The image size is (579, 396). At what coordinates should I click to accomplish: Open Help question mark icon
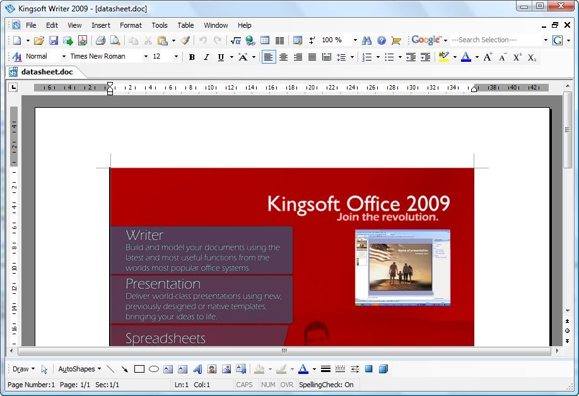(382, 40)
